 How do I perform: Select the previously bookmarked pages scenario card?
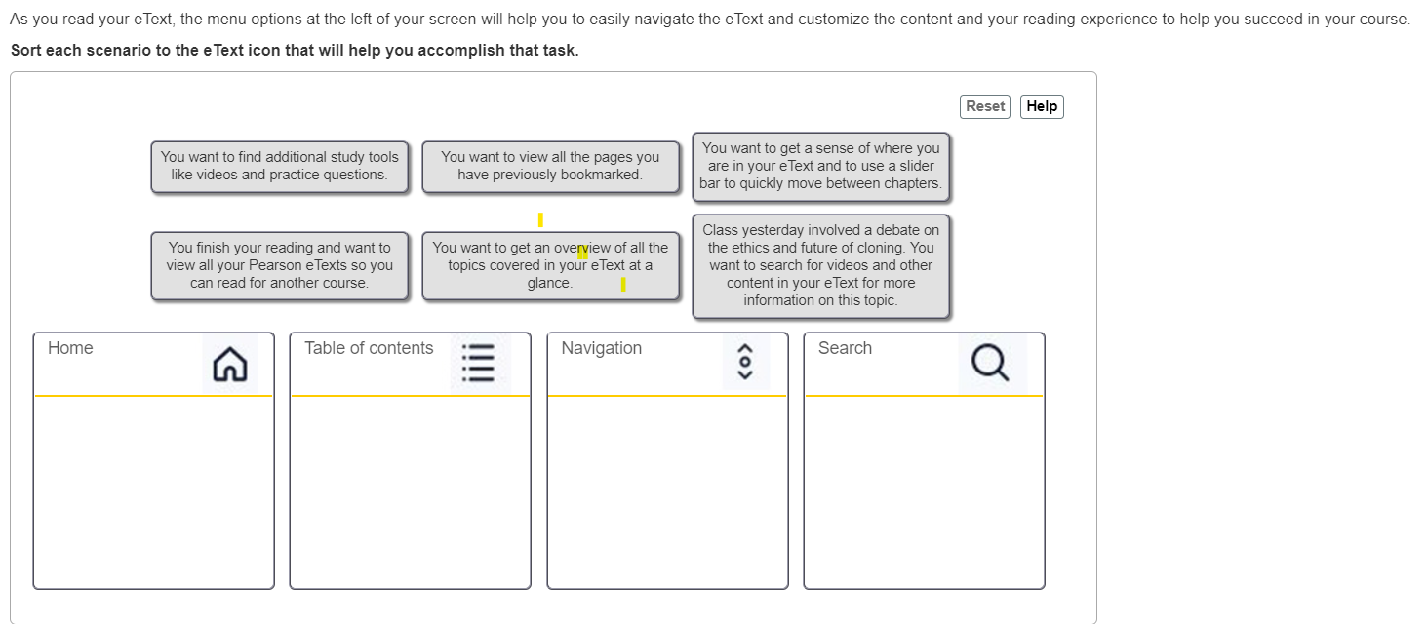550,166
